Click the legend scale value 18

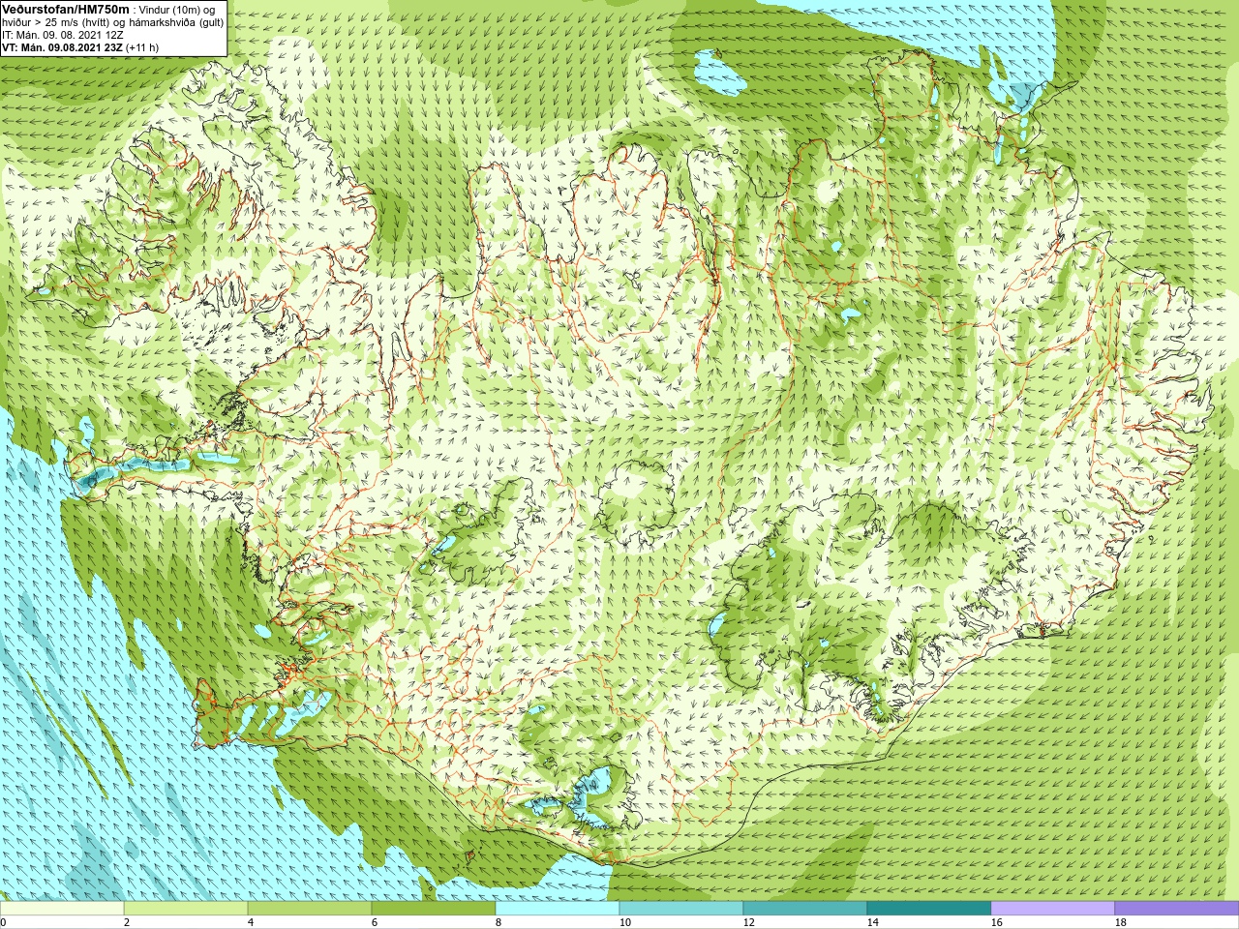pyautogui.click(x=1121, y=922)
